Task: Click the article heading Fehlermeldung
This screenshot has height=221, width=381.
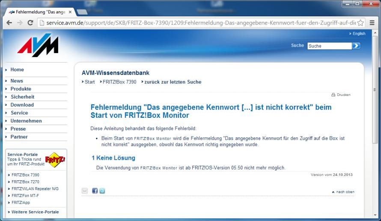Action: pos(211,111)
